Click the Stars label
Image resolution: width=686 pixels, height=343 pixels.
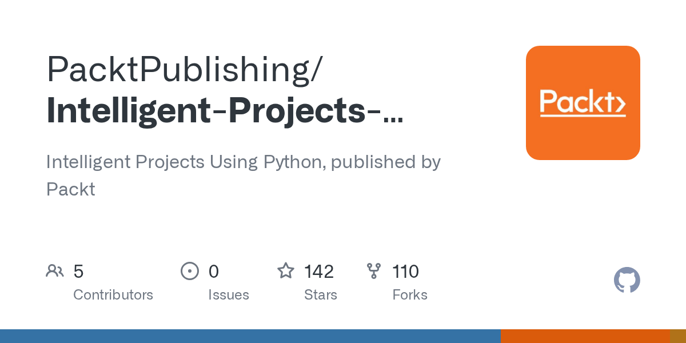321,295
